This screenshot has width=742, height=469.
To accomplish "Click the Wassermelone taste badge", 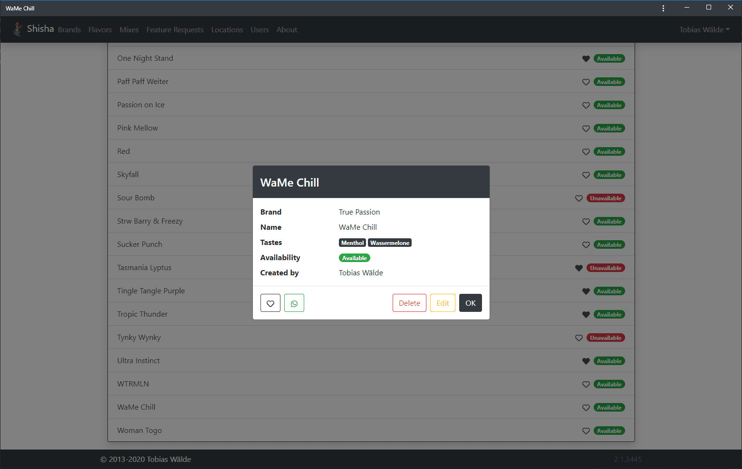I will 390,243.
